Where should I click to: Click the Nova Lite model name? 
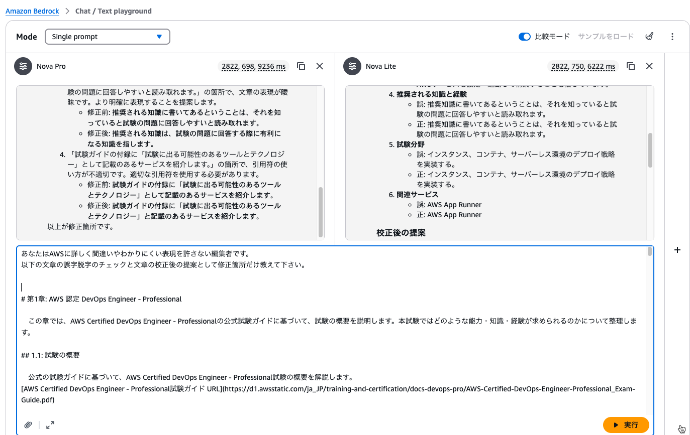[381, 66]
